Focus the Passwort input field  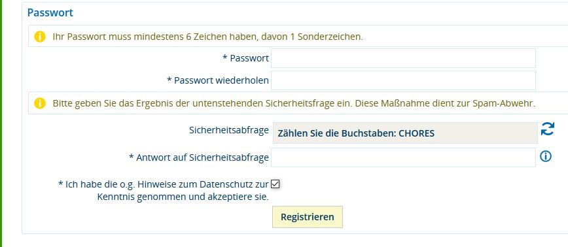tap(403, 58)
